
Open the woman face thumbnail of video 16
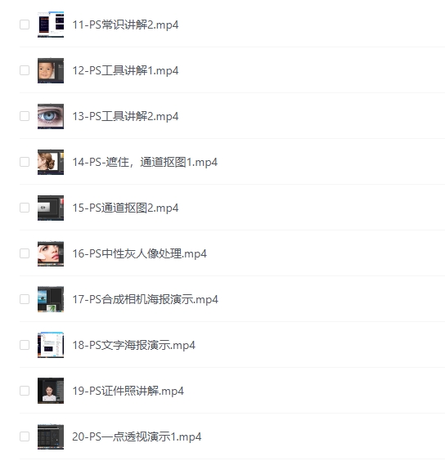point(51,253)
